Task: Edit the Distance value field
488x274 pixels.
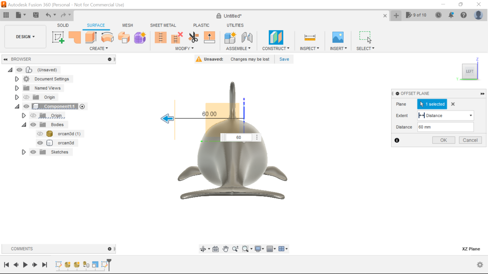Action: (445, 127)
